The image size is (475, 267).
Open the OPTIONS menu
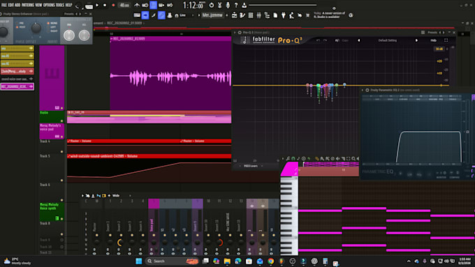49,5
